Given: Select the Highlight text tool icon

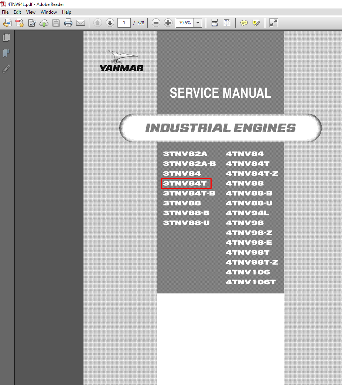Looking at the screenshot, I should click(x=256, y=23).
